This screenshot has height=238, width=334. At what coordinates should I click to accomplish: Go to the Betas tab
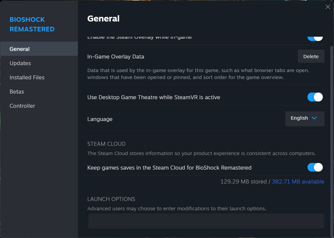coord(17,92)
